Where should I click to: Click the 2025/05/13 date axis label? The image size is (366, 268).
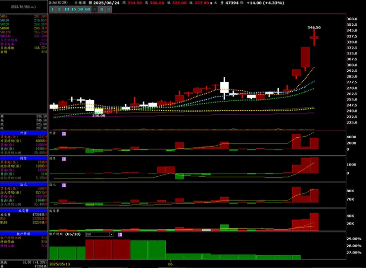tap(59, 264)
